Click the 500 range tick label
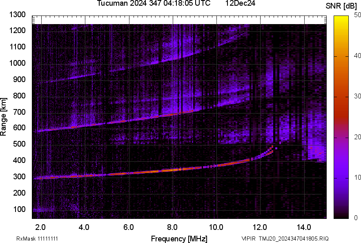 click(x=19, y=144)
